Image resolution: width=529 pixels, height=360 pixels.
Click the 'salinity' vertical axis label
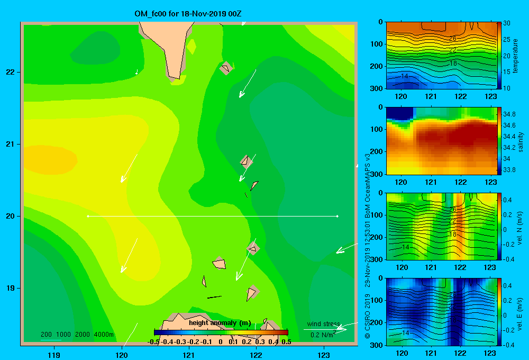click(x=521, y=142)
